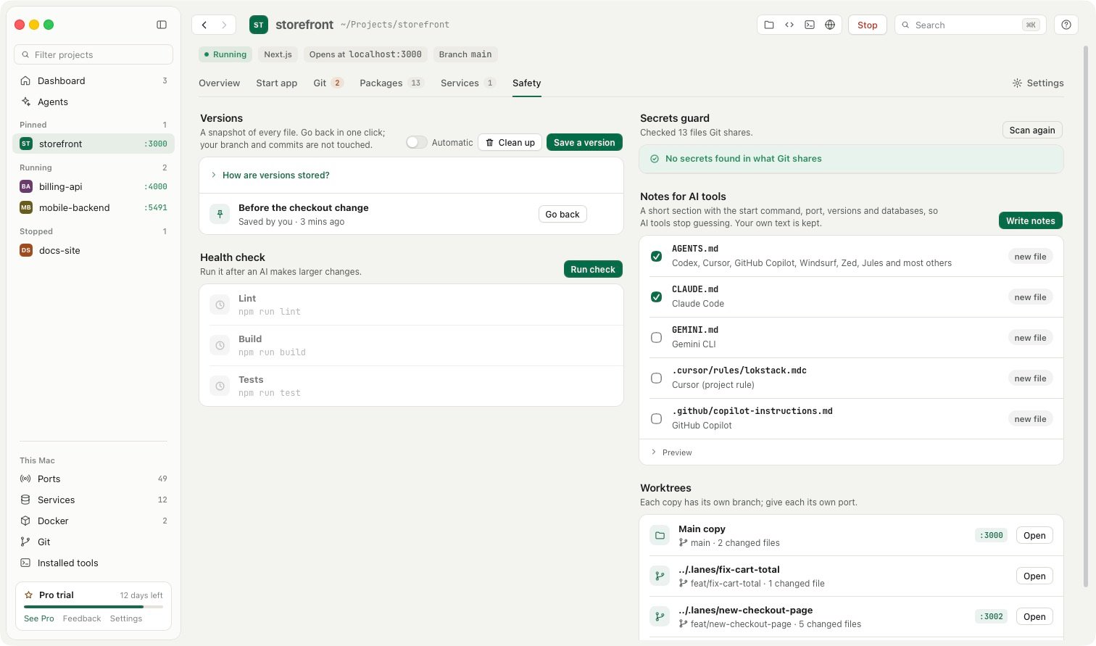Image resolution: width=1096 pixels, height=646 pixels.
Task: Open in code editor icon
Action: (x=789, y=25)
